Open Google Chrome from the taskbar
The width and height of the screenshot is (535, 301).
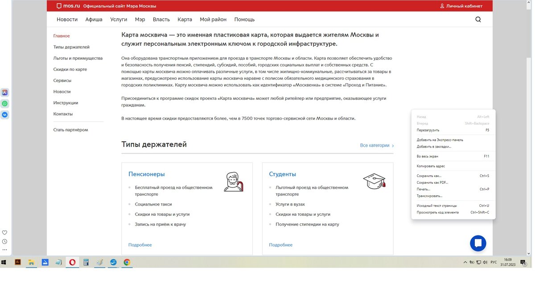click(127, 262)
